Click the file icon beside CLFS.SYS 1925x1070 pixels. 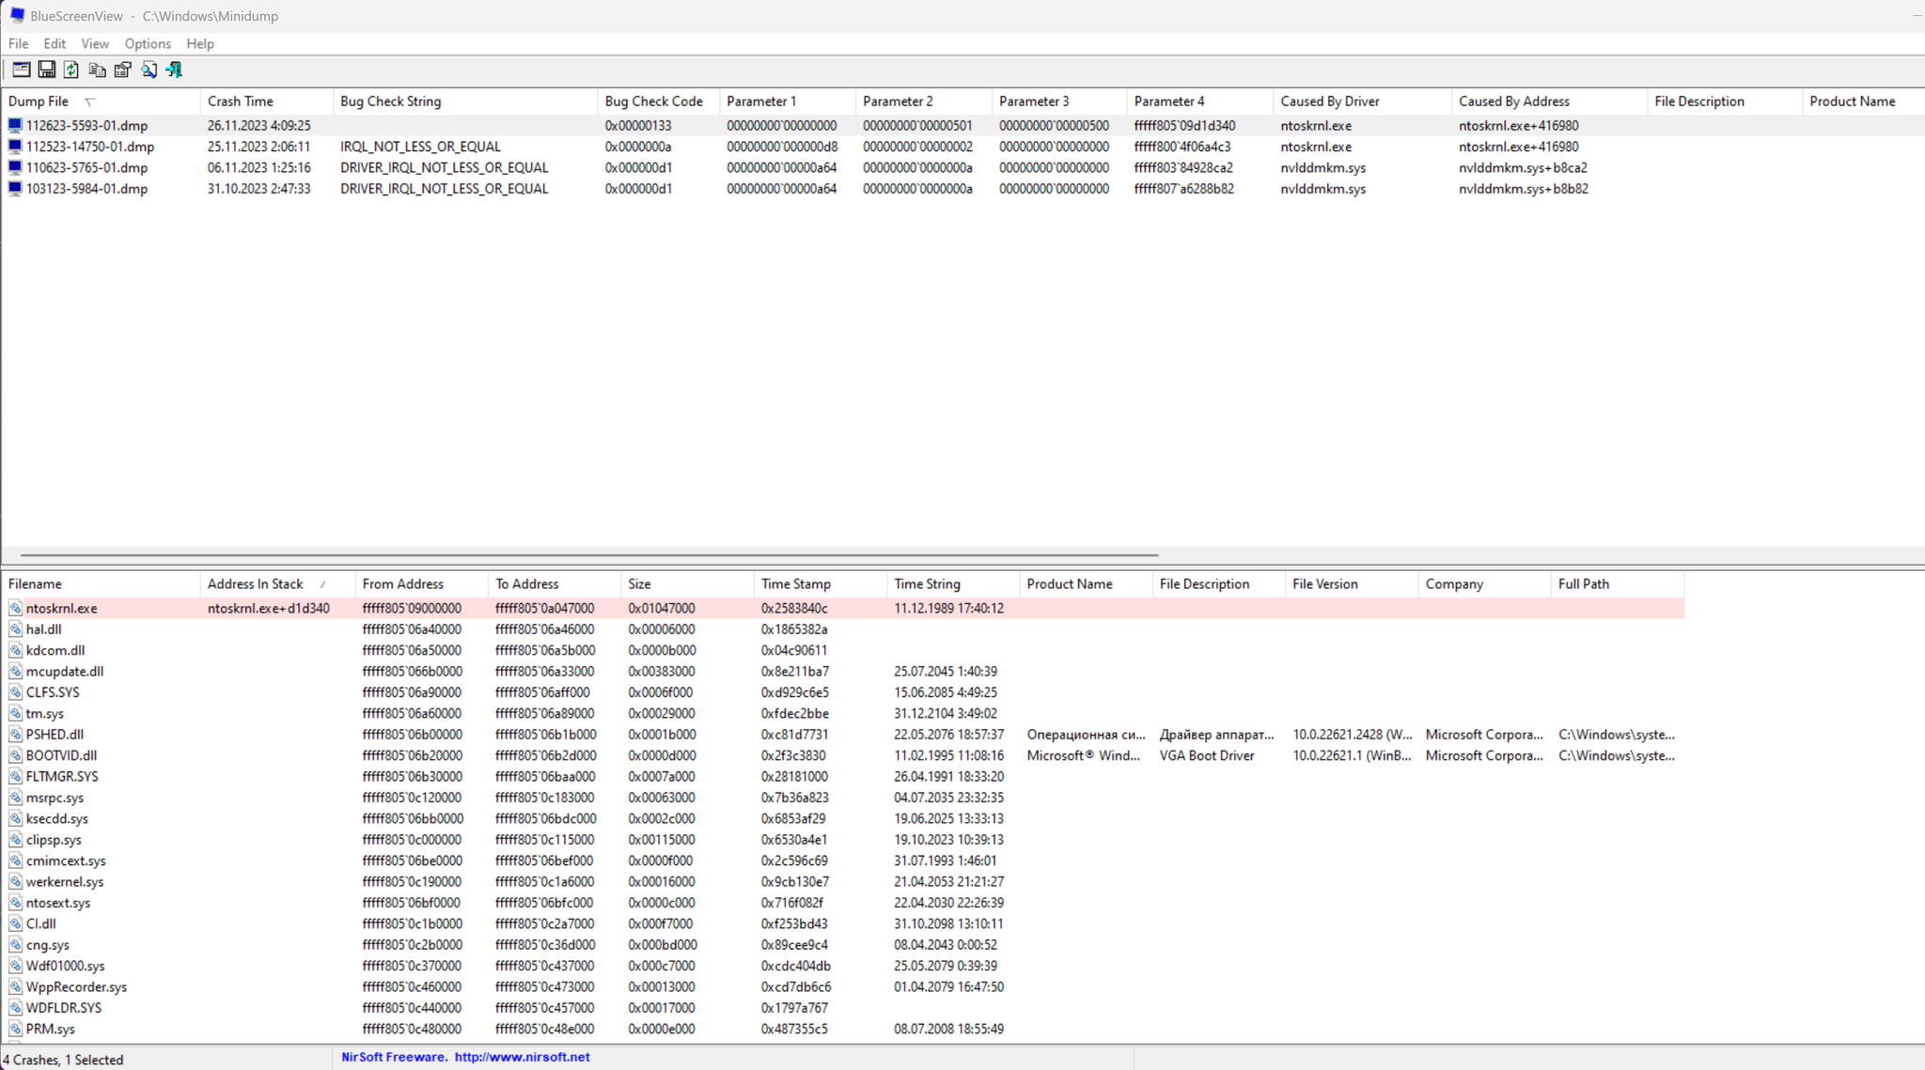[x=15, y=692]
